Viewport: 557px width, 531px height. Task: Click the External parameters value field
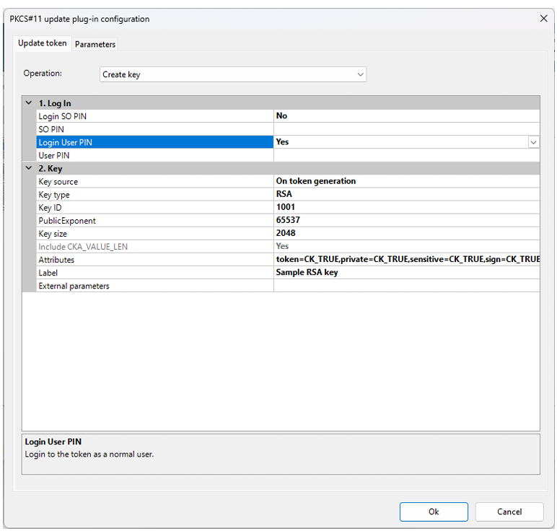(407, 286)
